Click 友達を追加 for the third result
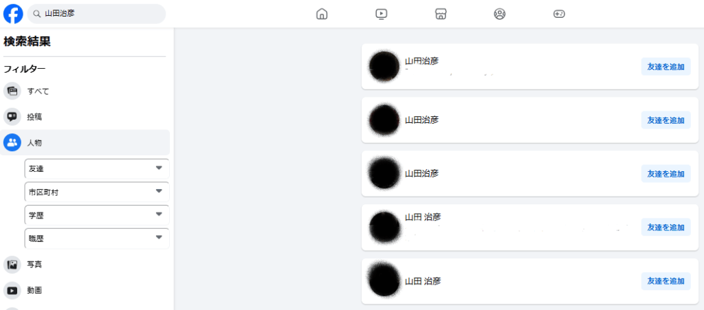 [665, 174]
